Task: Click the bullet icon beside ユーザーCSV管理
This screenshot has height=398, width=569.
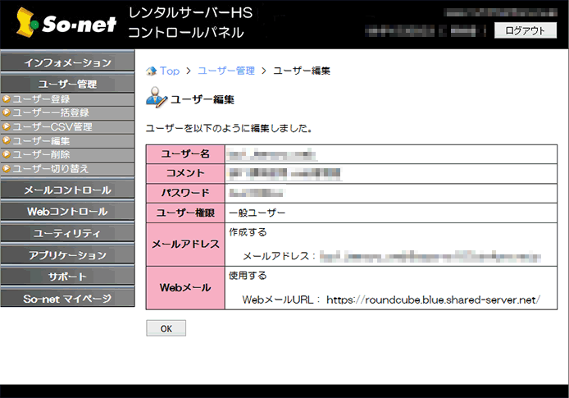Action: click(7, 126)
